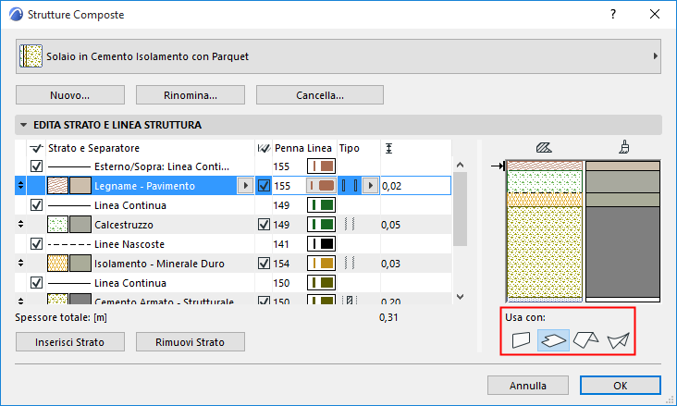Click the Calcestruzzo fill pattern icon
The height and width of the screenshot is (406, 677).
[x=57, y=225]
